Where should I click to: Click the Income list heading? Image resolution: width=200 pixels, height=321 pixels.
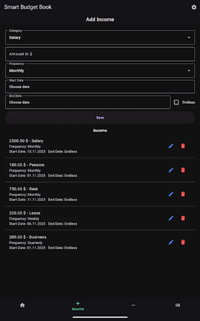point(100,131)
